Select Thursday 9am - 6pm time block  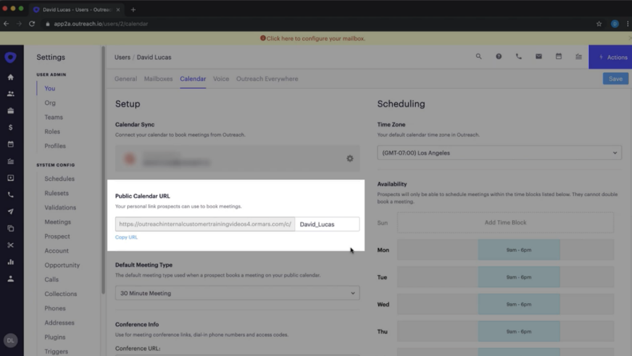518,331
